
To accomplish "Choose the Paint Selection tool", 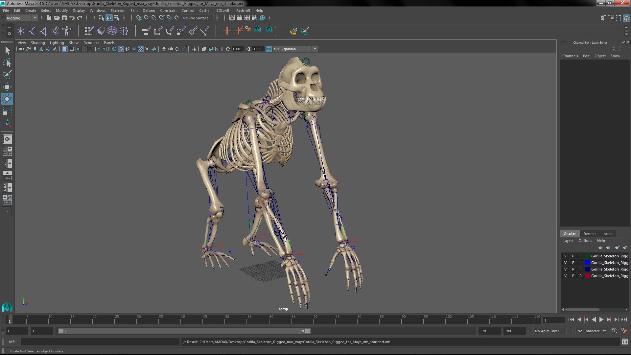I will point(7,75).
